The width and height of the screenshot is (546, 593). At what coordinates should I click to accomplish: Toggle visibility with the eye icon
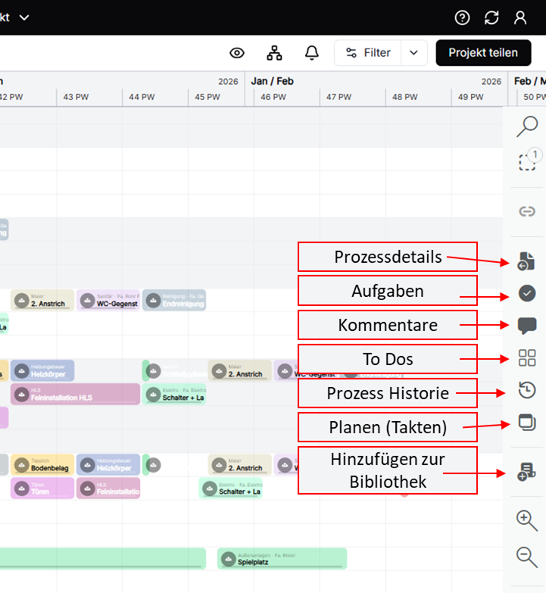(237, 53)
